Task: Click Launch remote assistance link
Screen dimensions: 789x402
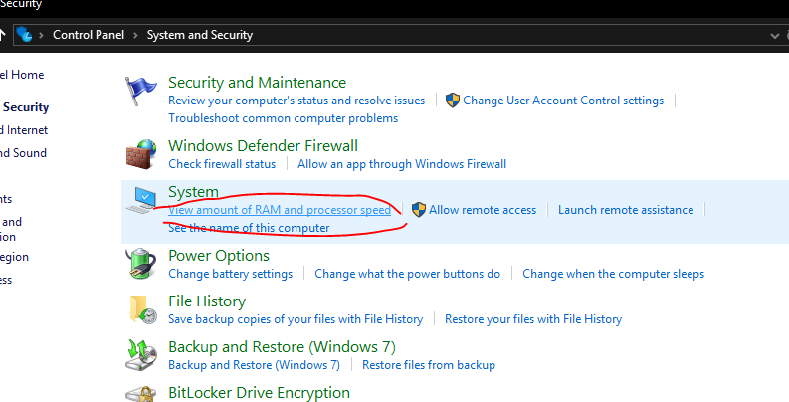Action: point(625,210)
